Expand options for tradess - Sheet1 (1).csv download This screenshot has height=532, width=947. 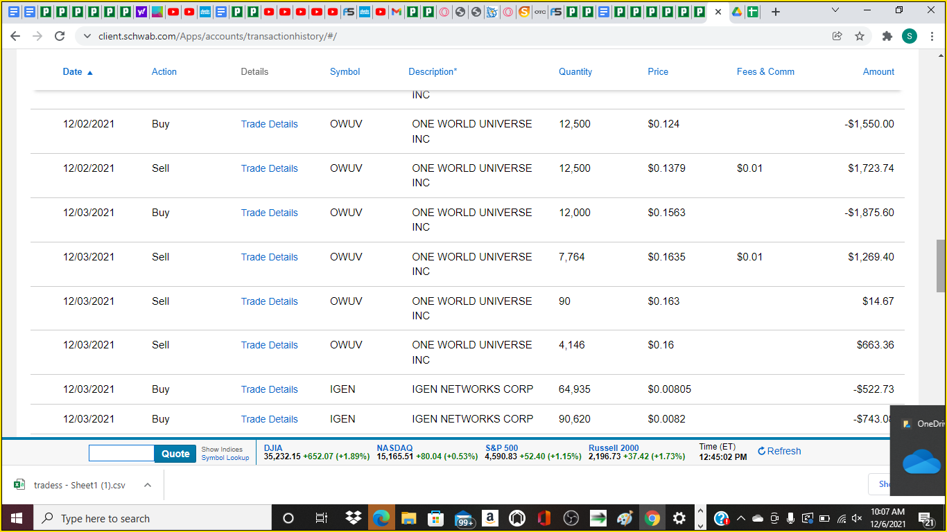coord(148,485)
